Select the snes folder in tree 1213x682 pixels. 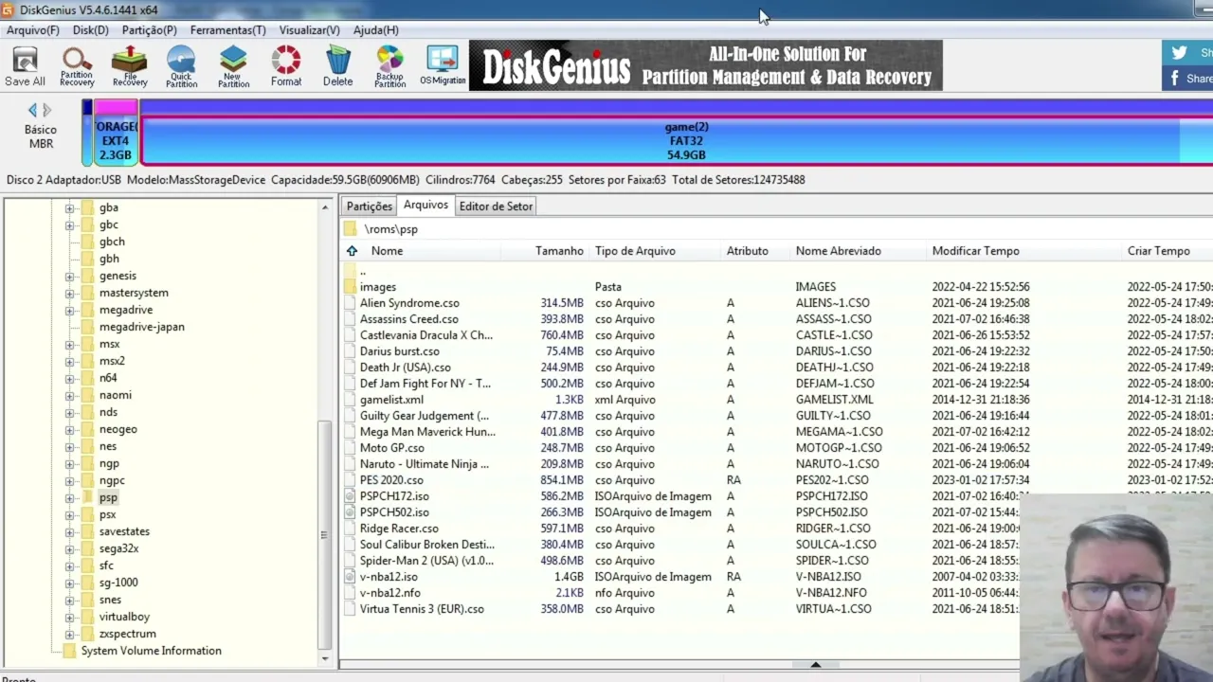tap(110, 600)
